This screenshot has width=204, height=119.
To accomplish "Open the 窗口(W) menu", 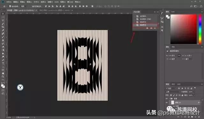I will tap(70, 2).
